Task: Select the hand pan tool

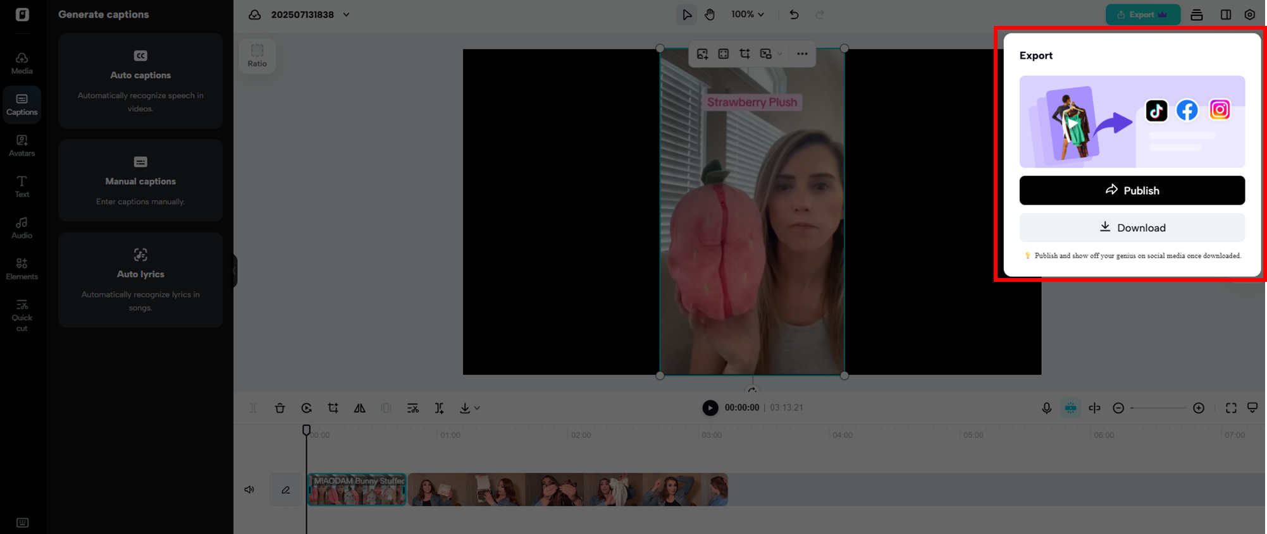Action: click(710, 15)
